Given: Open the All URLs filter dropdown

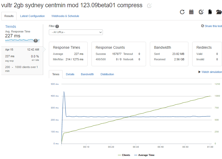Looking at the screenshot, I should click(x=76, y=32).
